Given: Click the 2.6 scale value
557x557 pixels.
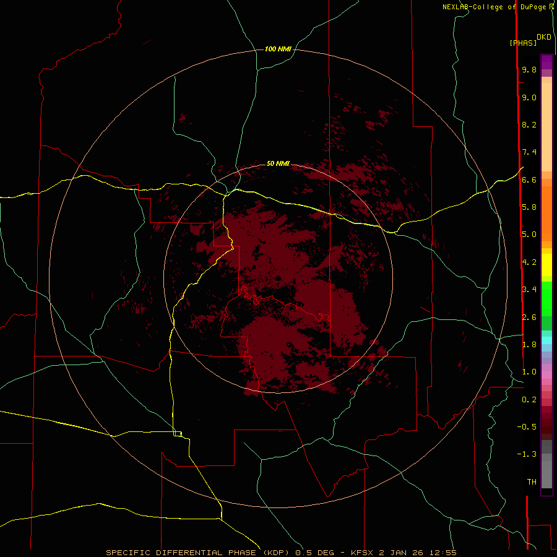Looking at the screenshot, I should [x=529, y=317].
